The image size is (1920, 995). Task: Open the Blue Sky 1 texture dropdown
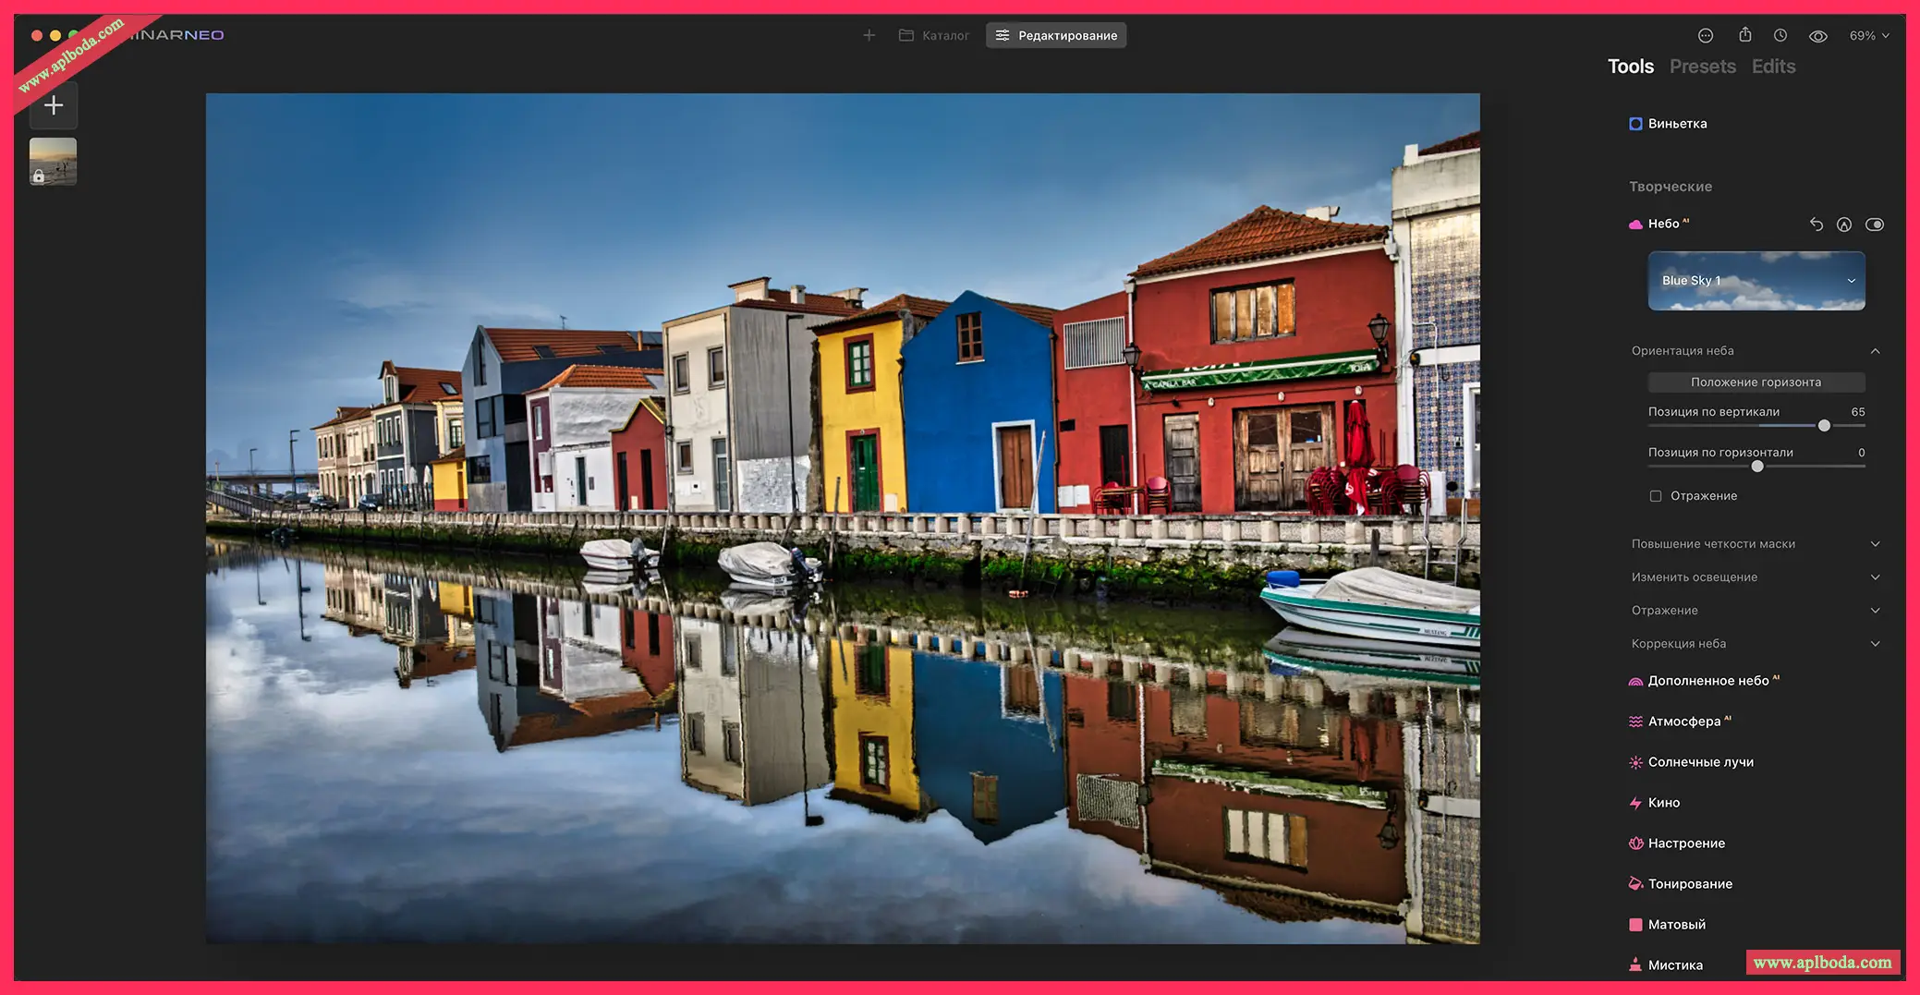click(1756, 280)
